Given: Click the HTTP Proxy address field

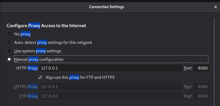Looking at the screenshot, I should [111, 68].
